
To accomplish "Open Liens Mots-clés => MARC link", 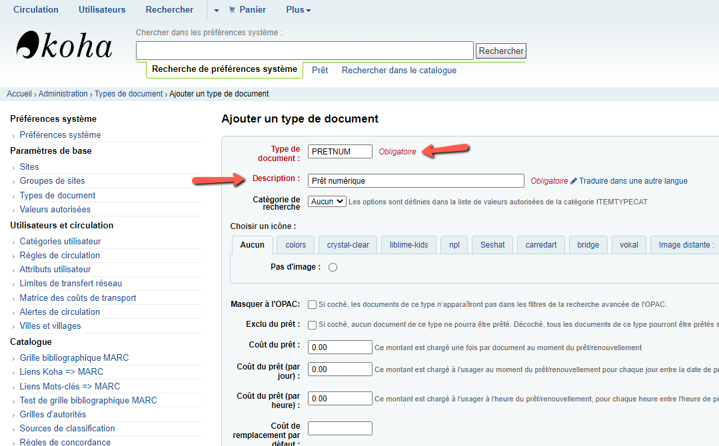I will [70, 387].
